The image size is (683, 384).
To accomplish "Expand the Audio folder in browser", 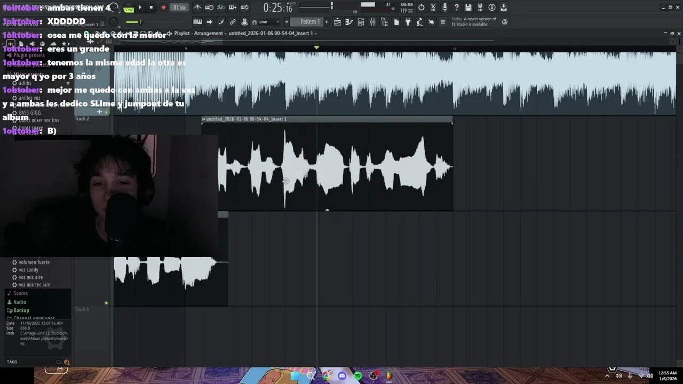I will click(x=20, y=302).
